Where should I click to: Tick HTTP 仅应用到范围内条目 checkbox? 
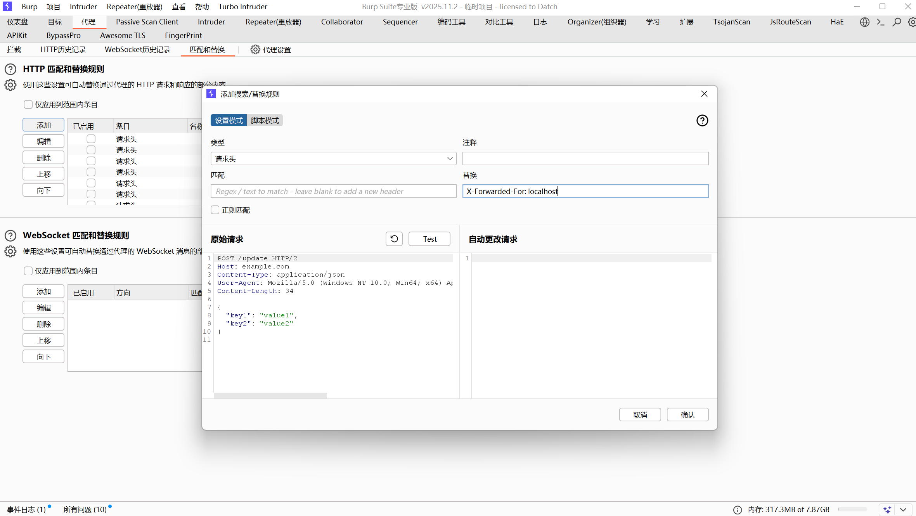pyautogui.click(x=28, y=104)
